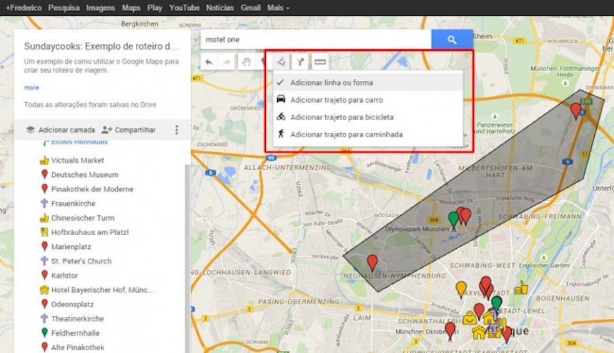Open YouTube in the Google bar
Screen dimensions: 614x353
click(x=184, y=8)
